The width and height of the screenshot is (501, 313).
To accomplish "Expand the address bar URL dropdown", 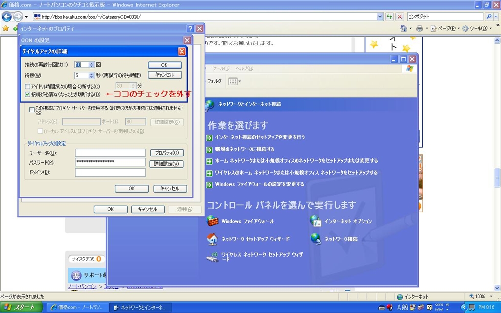I will [380, 17].
